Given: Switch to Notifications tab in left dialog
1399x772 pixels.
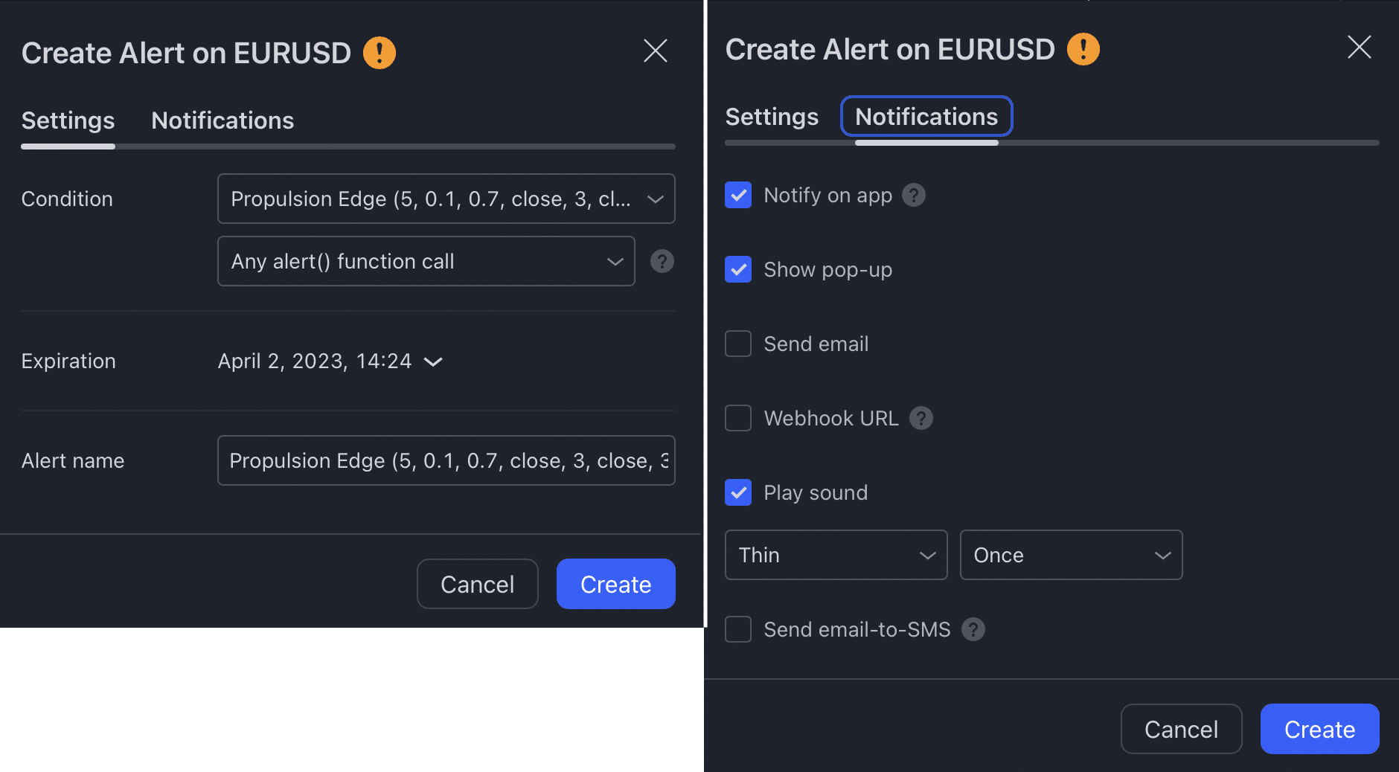Looking at the screenshot, I should (223, 120).
